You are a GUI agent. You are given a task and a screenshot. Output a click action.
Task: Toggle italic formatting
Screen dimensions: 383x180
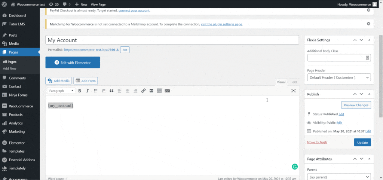click(88, 91)
